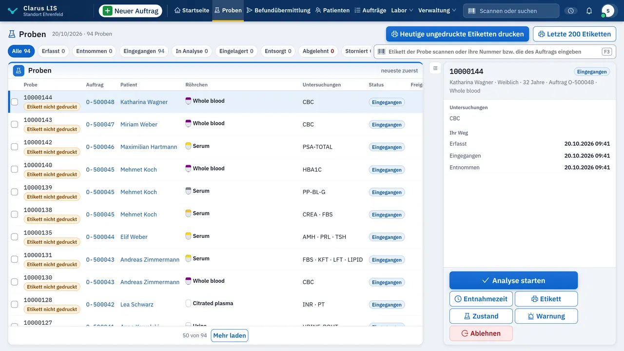This screenshot has width=624, height=351.
Task: Load more samples with Mehr laden
Action: 230,335
